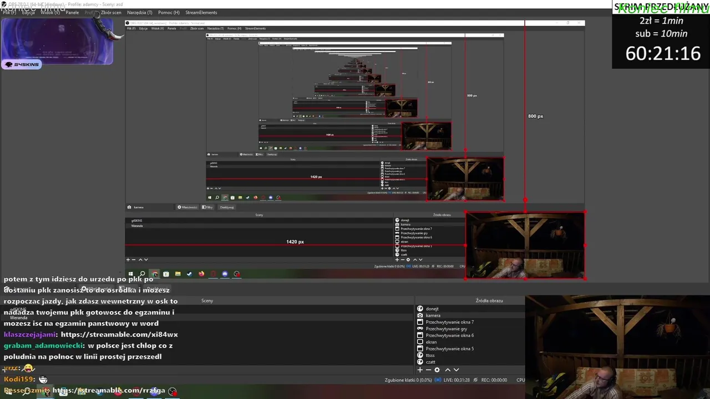Viewport: 710px width, 399px height.
Task: Open Firefox from the nested preview taskbar
Action: tap(201, 274)
